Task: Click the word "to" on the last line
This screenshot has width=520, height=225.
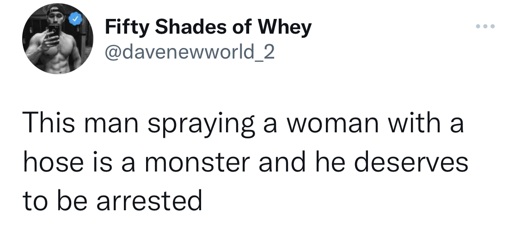Action: pyautogui.click(x=36, y=201)
